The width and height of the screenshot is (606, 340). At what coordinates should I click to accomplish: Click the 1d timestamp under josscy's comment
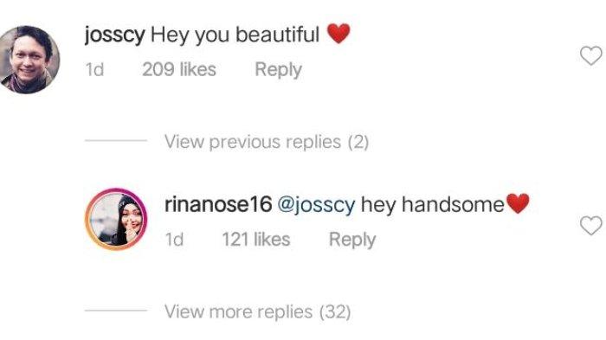tap(94, 70)
